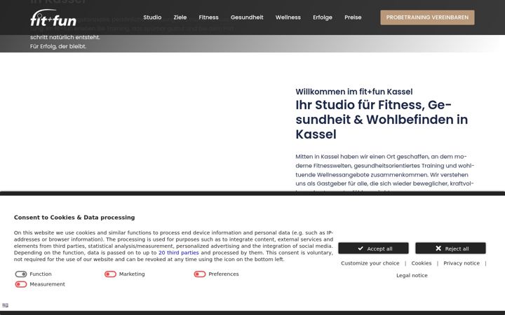
Task: Open the 20 third parties link
Action: 178,253
